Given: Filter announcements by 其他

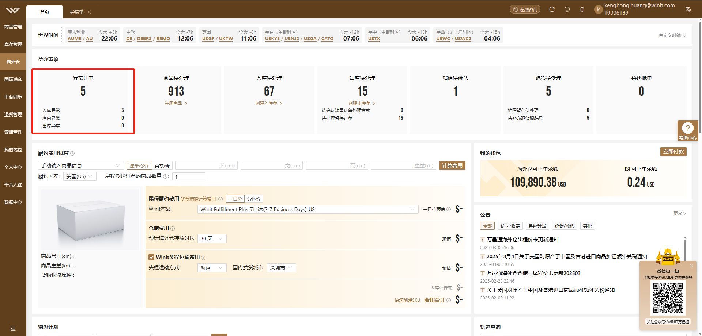Looking at the screenshot, I should pos(588,226).
